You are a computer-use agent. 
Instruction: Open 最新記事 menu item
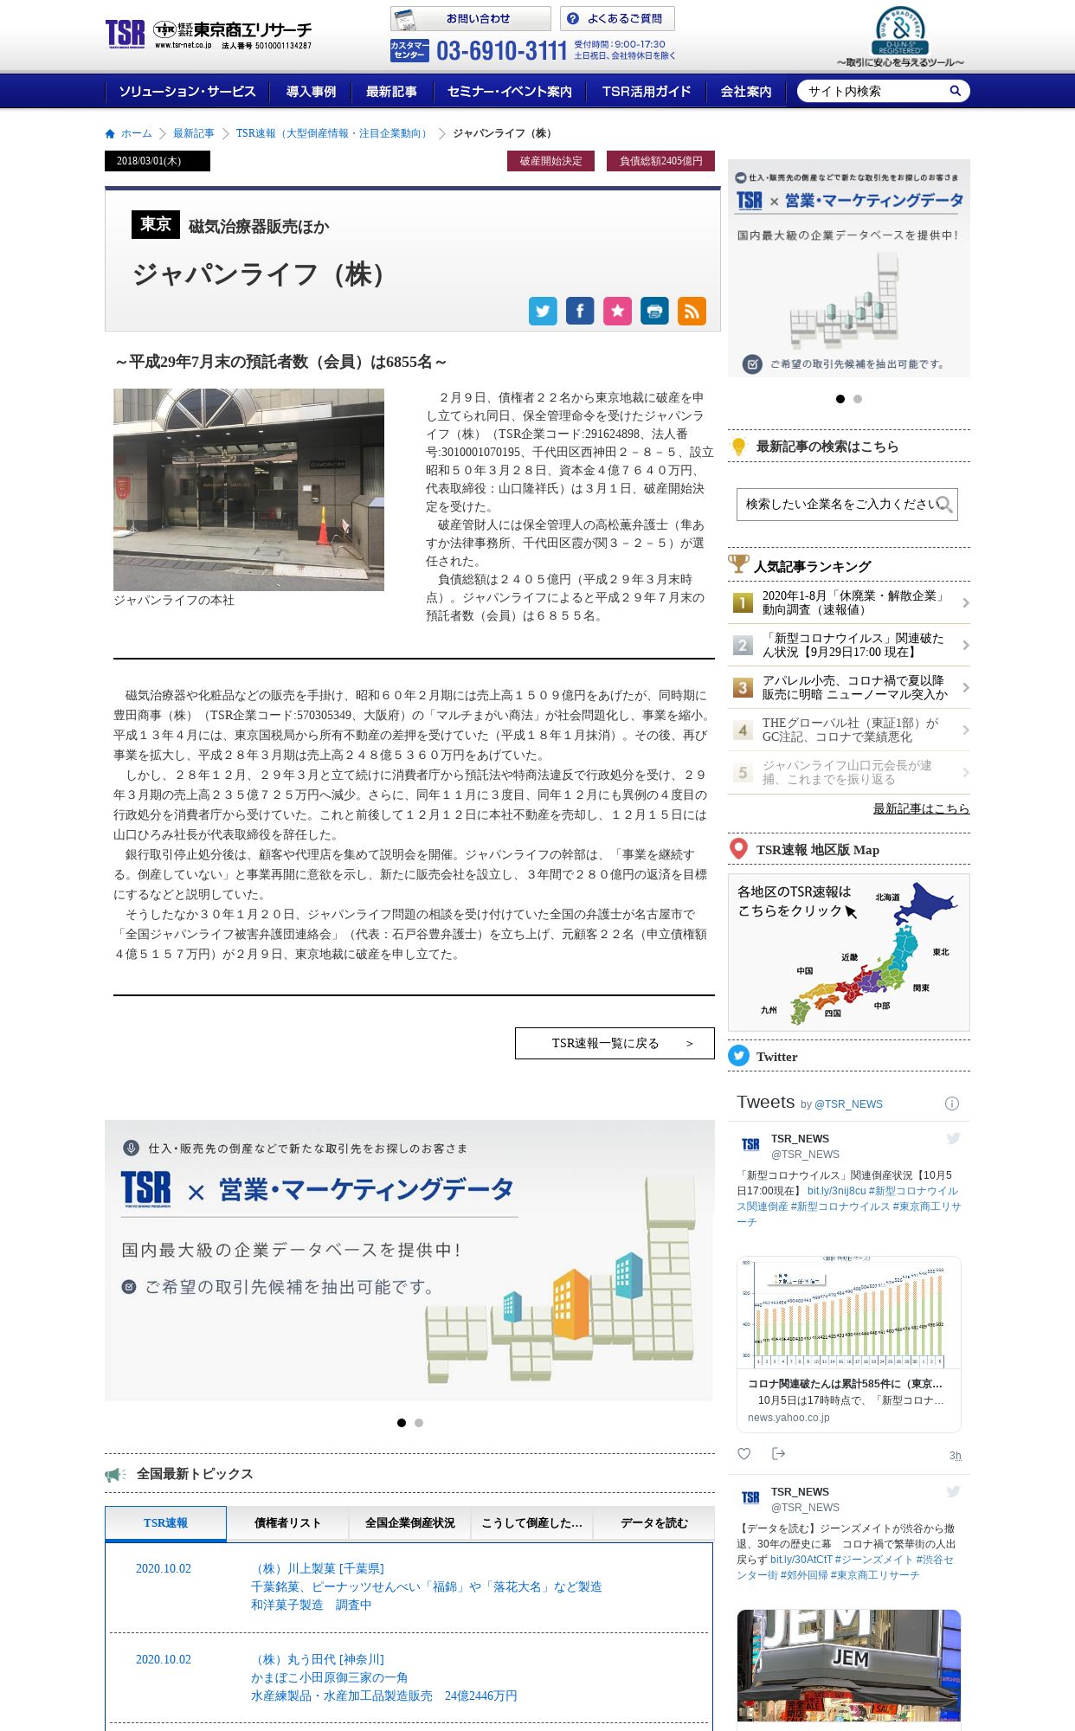coord(391,92)
